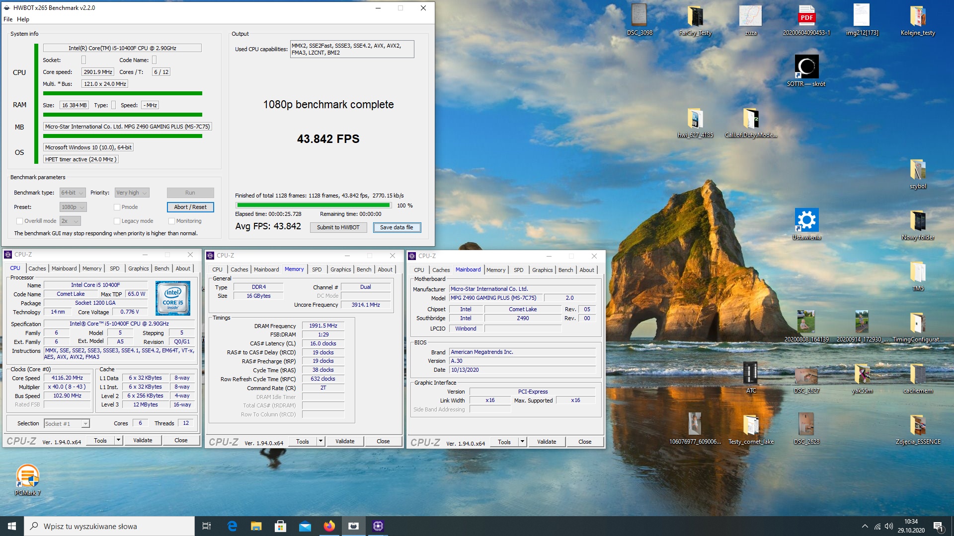Open About tab in CPU-Z Memory window

point(385,269)
